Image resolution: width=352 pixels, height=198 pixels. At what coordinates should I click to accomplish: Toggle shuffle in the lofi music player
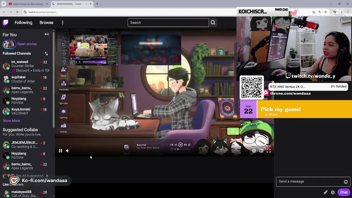[x=175, y=145]
